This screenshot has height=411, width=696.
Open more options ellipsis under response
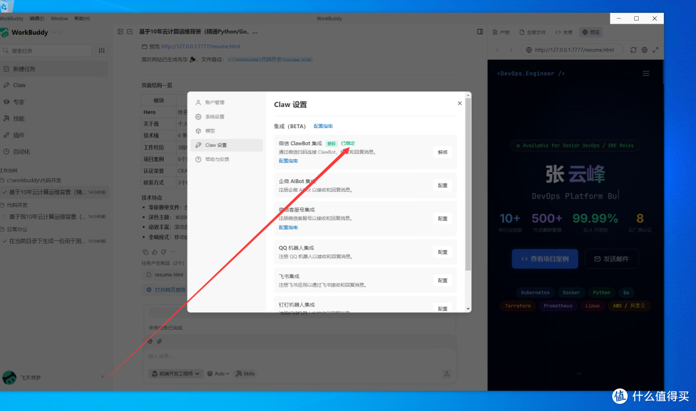tap(173, 252)
